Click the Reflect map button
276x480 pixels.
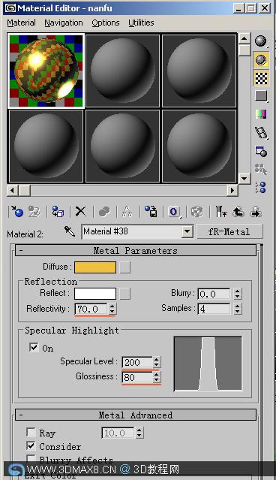point(124,294)
